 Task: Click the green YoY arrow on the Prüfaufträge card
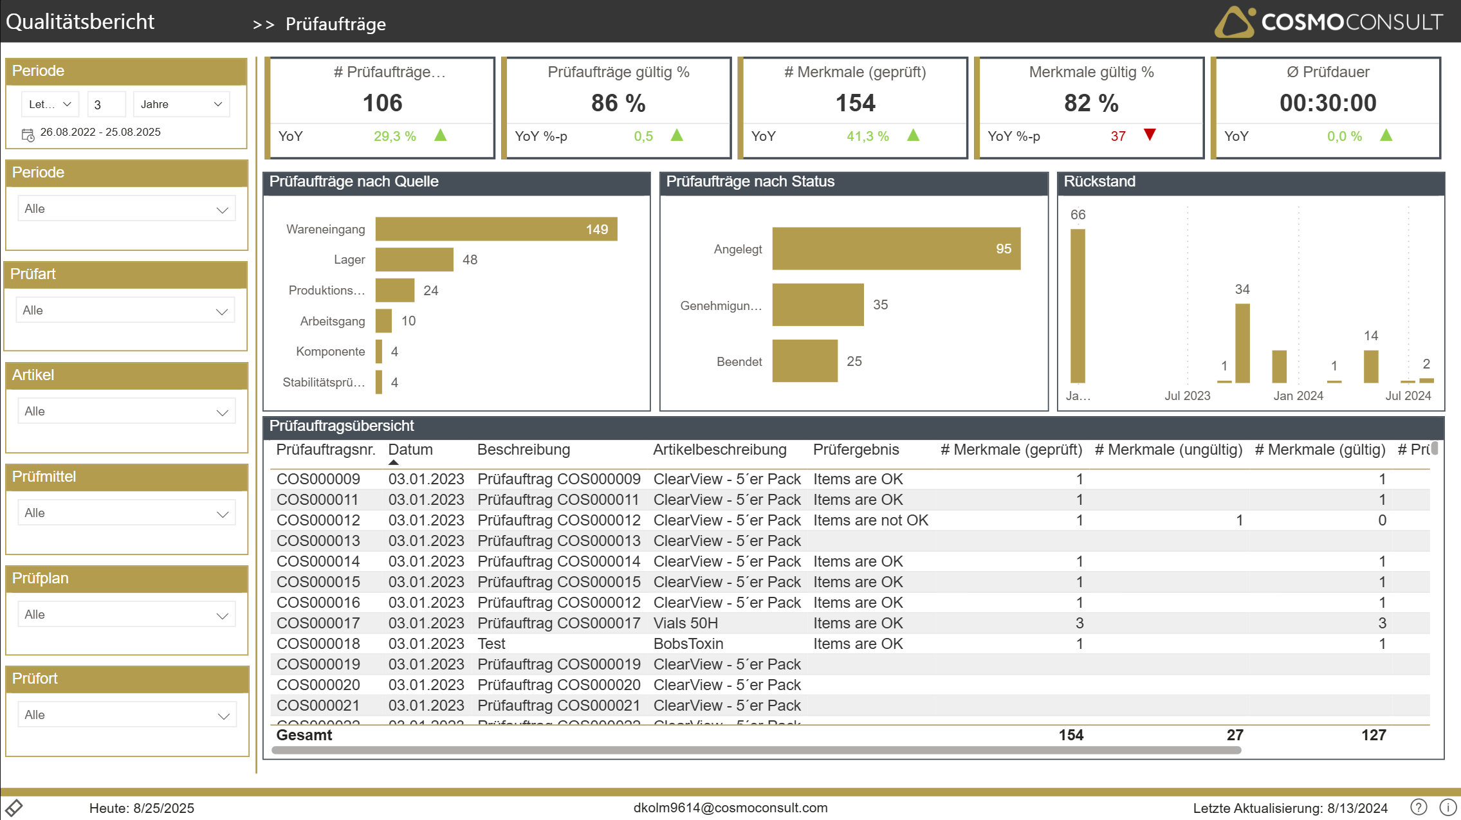(x=441, y=135)
